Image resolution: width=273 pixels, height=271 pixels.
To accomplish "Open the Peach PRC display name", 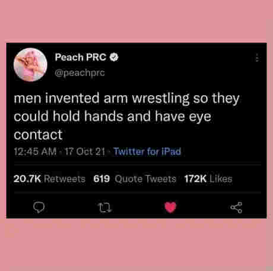I will pyautogui.click(x=81, y=57).
